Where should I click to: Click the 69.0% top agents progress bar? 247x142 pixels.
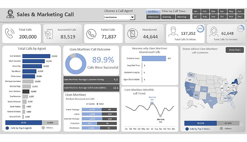coord(24,123)
